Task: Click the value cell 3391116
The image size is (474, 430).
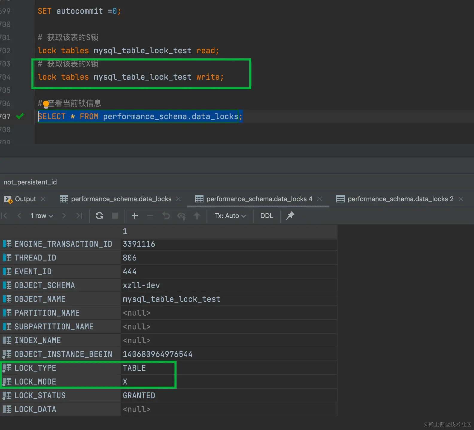Action: coord(229,244)
